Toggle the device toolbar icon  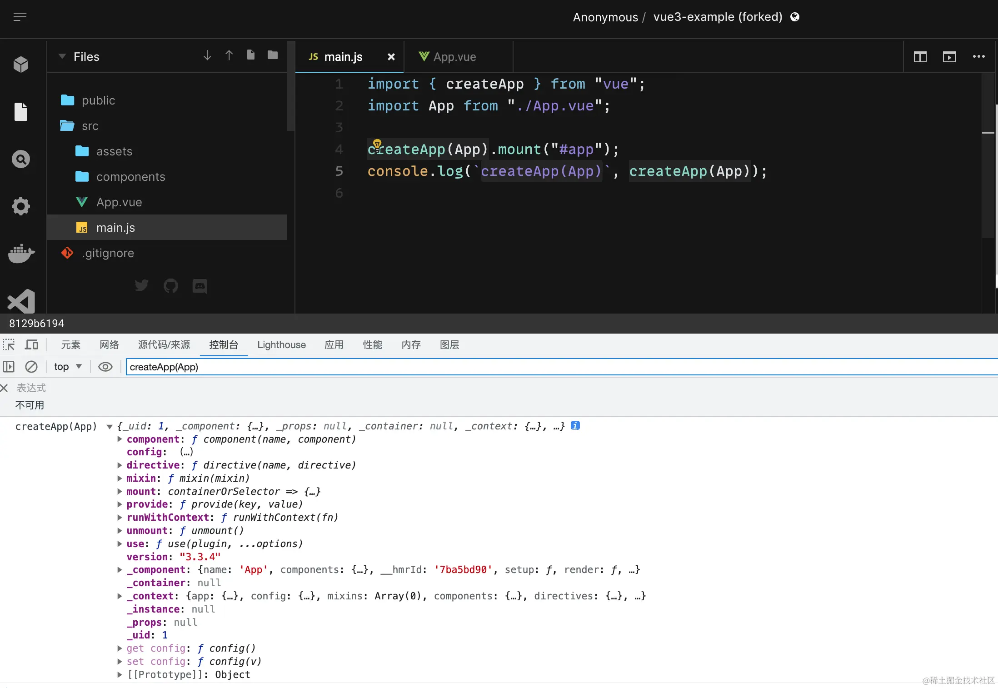[31, 344]
